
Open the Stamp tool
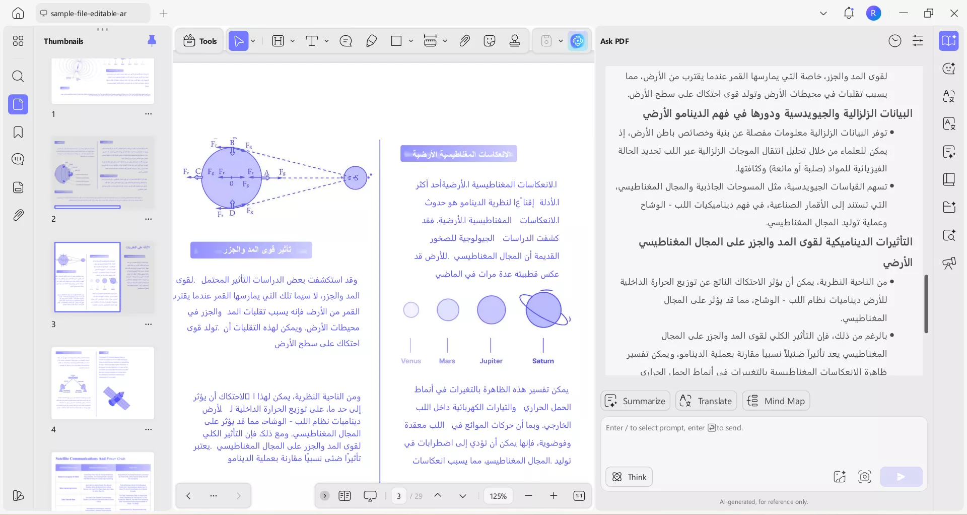tap(515, 41)
